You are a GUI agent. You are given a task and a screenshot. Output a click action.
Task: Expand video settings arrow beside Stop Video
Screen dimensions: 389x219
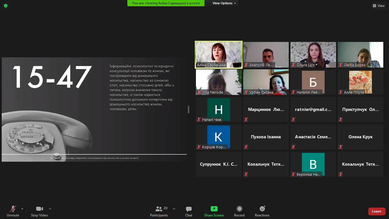coord(50,209)
